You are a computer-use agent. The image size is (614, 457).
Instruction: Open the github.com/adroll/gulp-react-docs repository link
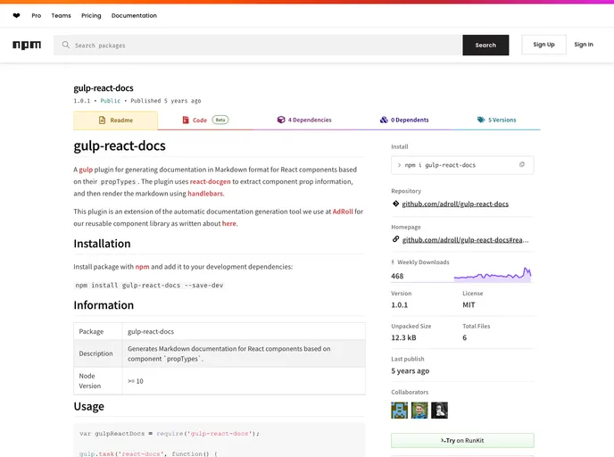coord(455,204)
